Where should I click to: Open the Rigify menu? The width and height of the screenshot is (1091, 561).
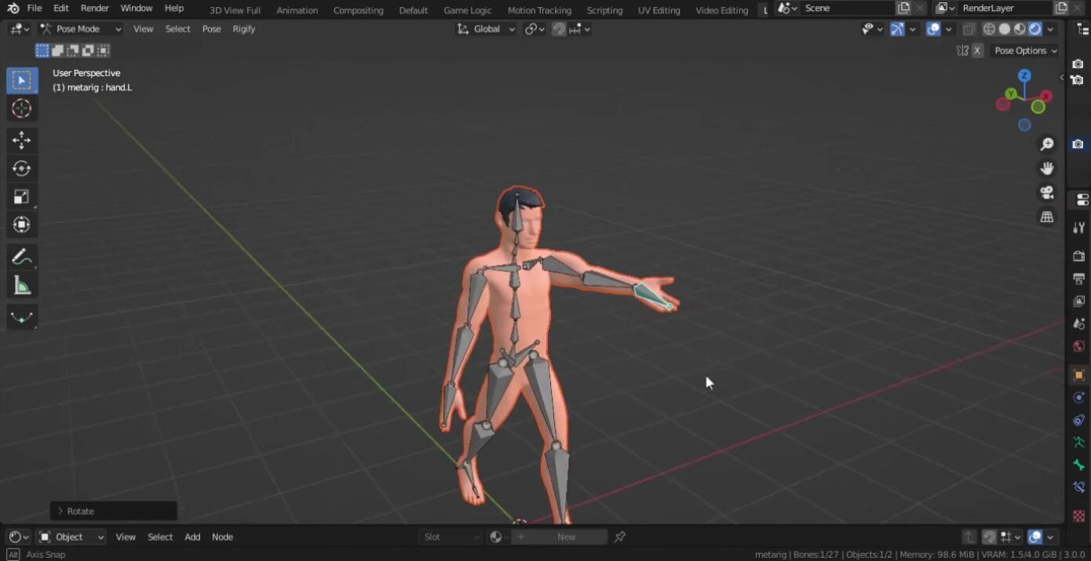click(243, 29)
